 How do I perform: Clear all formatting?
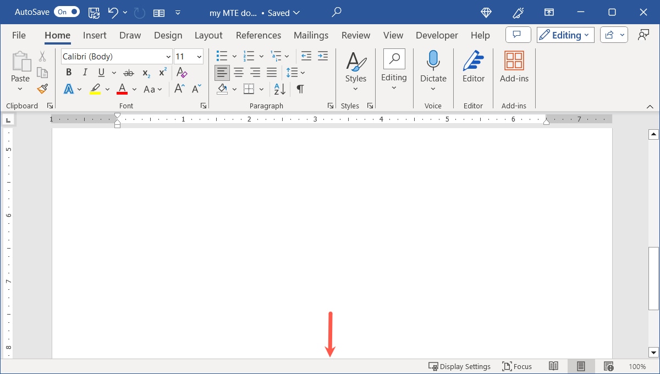(182, 72)
